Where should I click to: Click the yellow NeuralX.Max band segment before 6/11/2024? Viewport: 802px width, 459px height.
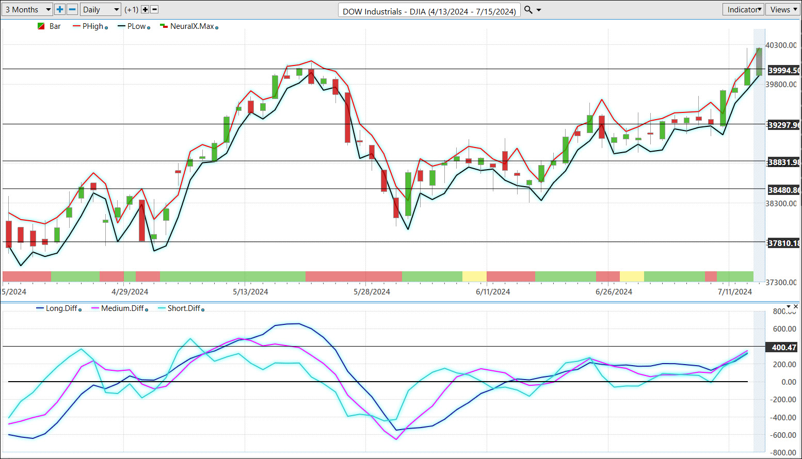pos(474,276)
